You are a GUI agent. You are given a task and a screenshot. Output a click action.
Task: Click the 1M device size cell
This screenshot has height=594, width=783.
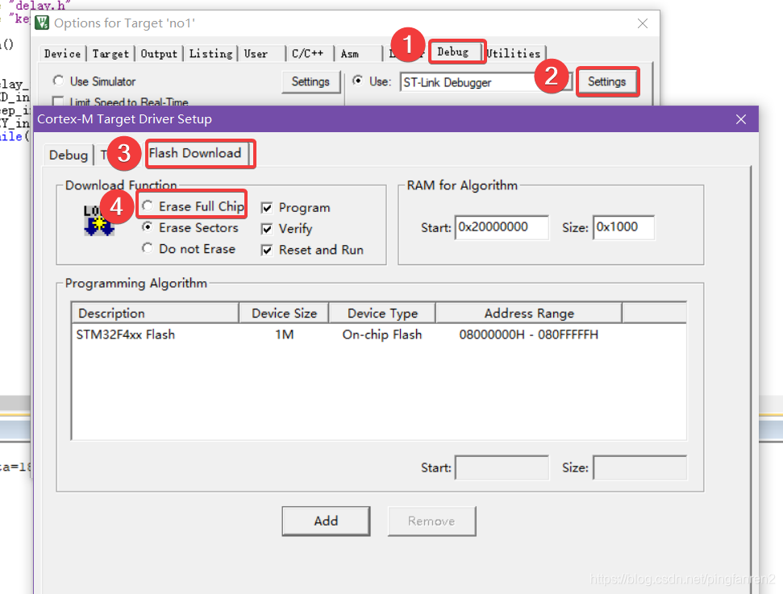(x=284, y=334)
